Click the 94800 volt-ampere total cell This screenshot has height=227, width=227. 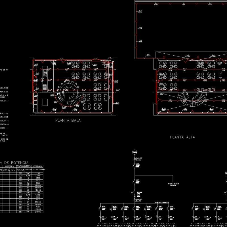pos(37,212)
